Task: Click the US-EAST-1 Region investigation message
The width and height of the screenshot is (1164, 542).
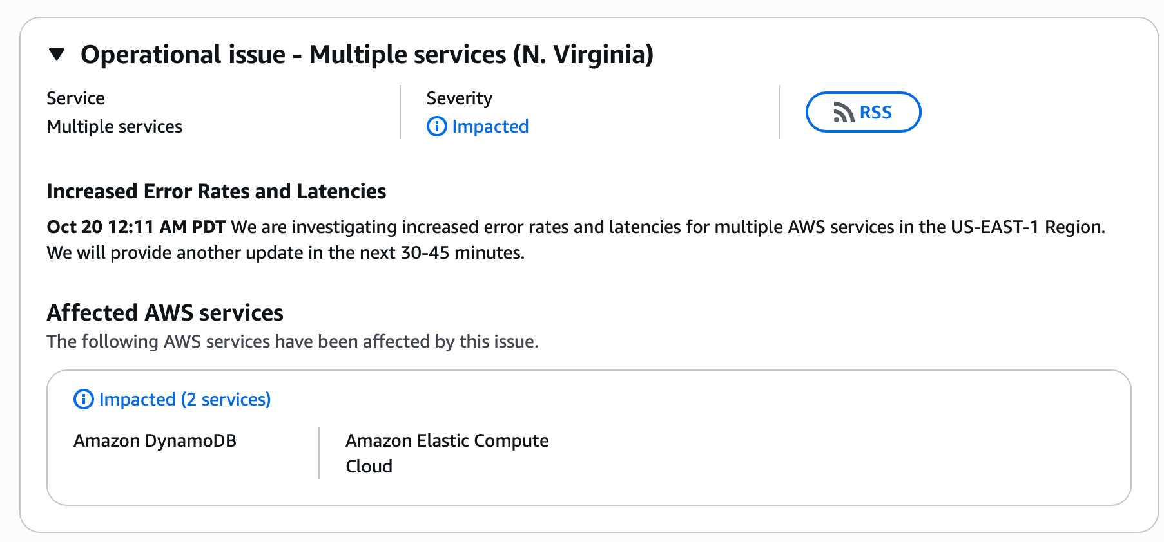Action: (668, 227)
